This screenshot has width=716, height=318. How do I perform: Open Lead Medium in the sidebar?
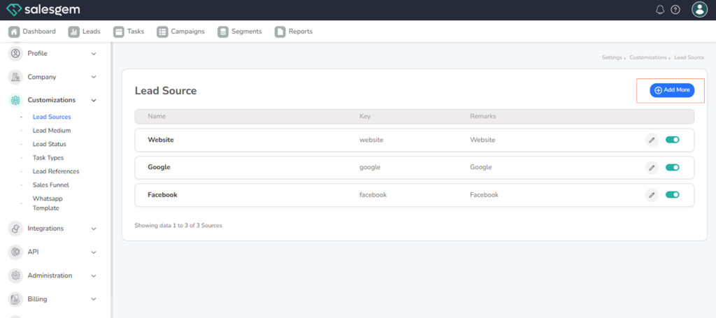tap(51, 131)
